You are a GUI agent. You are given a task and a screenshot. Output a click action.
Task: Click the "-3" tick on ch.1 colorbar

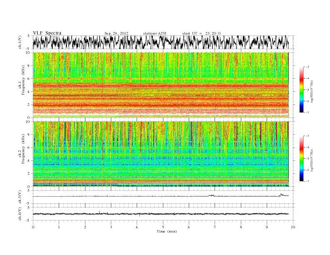click(307, 67)
